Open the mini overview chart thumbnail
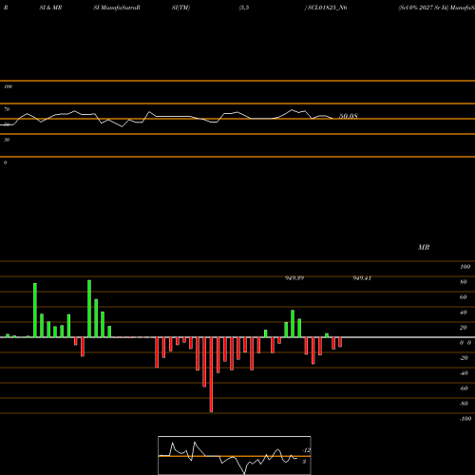This screenshot has width=475, height=475. (235, 455)
